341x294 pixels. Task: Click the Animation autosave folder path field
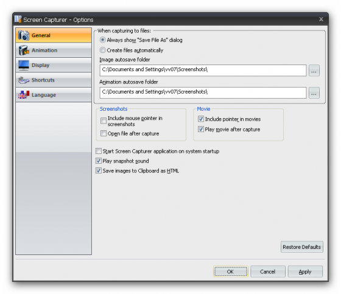pyautogui.click(x=203, y=93)
